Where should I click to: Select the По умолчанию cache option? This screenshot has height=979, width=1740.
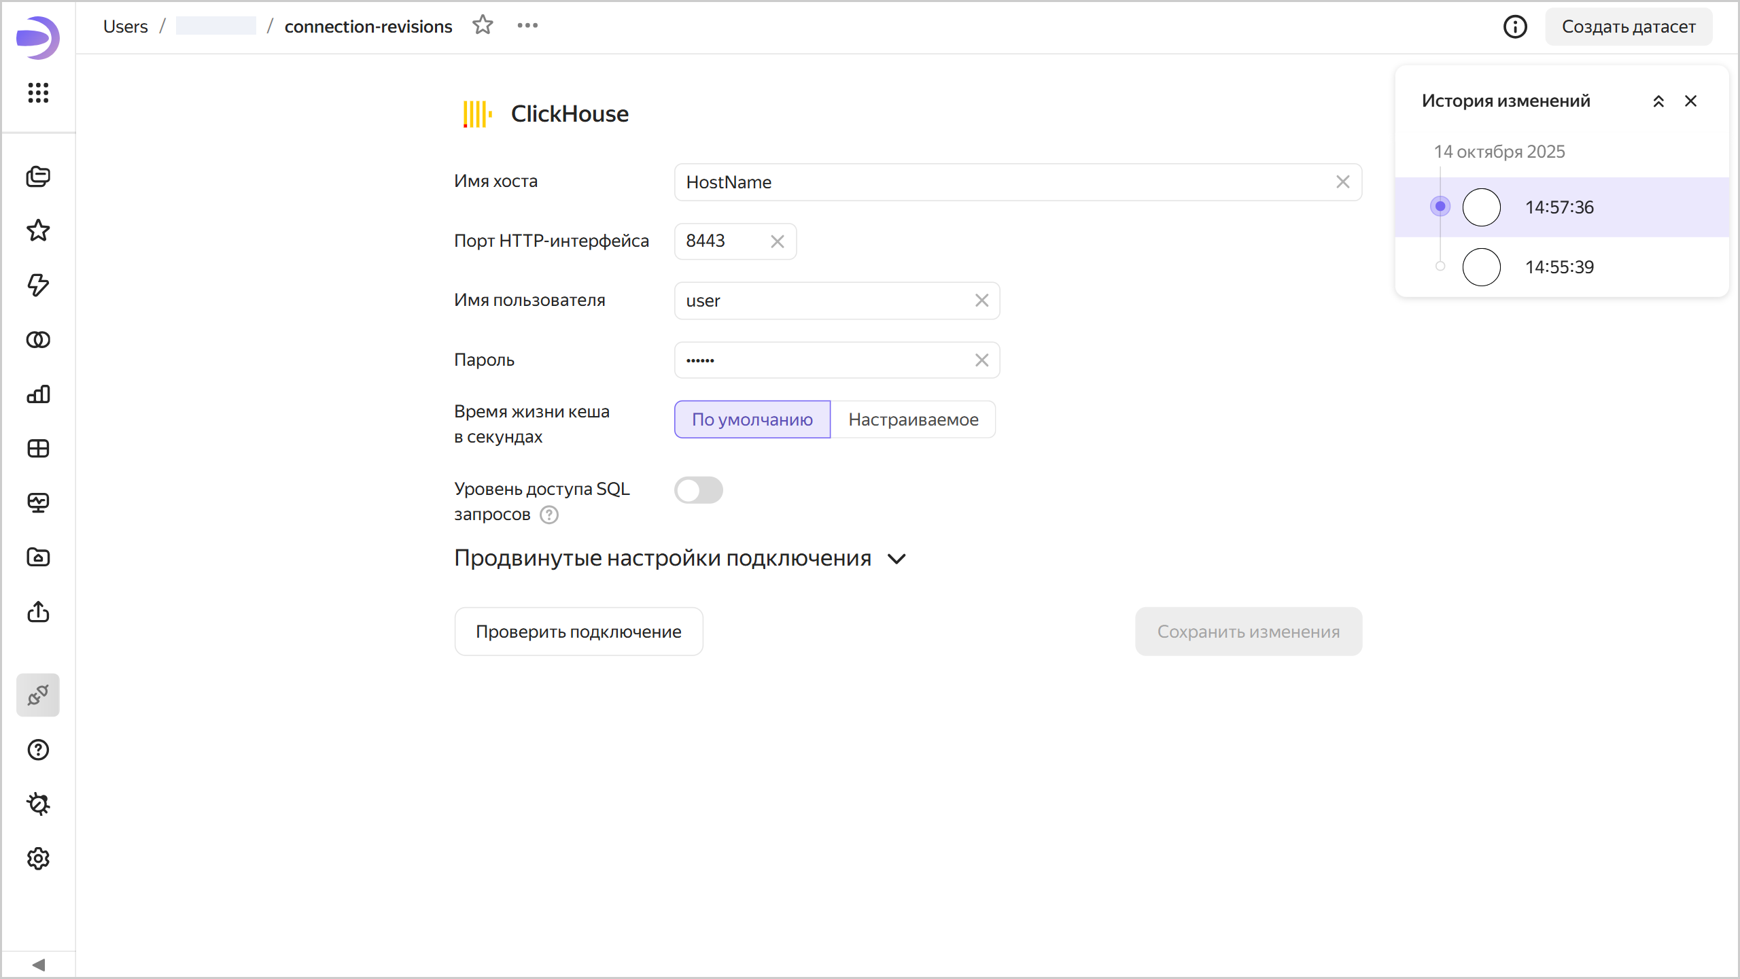coord(752,419)
